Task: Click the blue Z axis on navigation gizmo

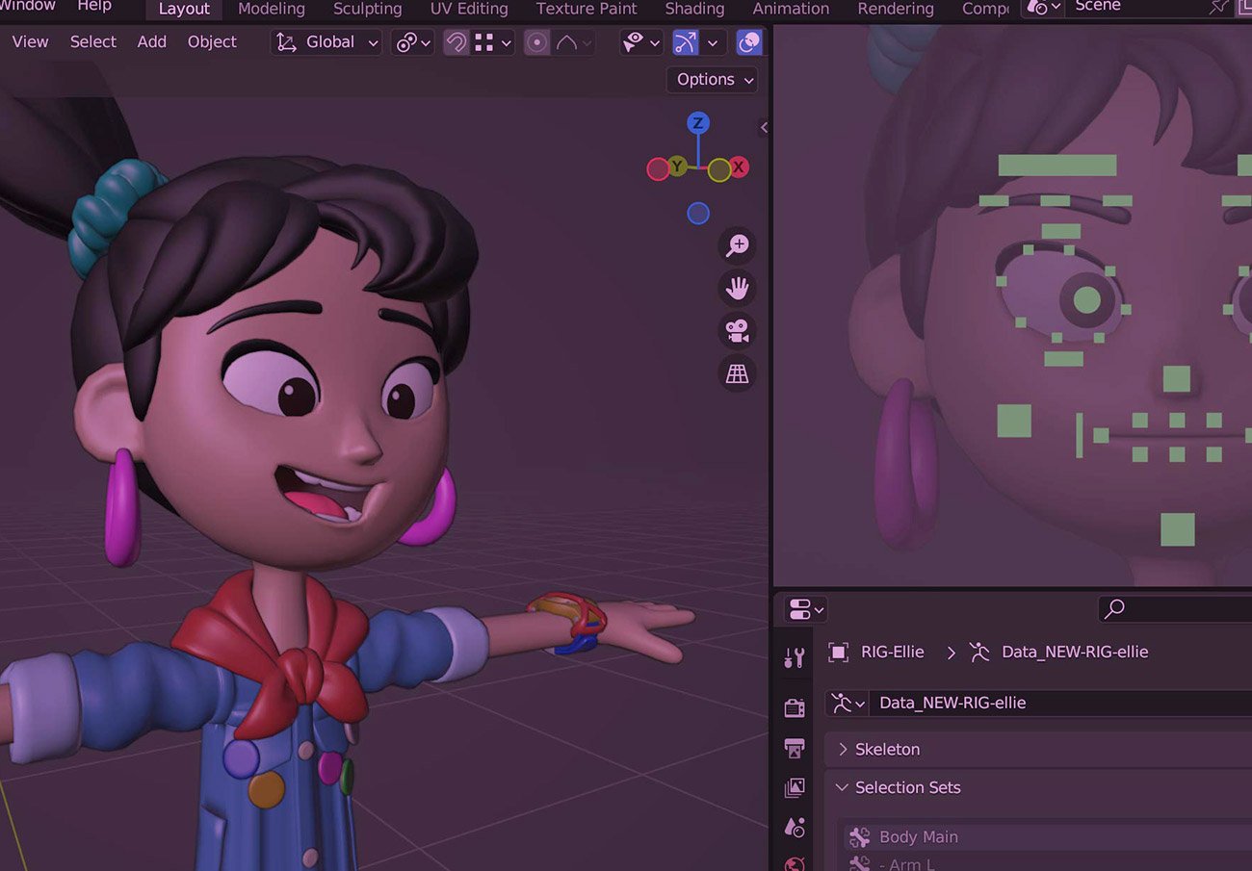Action: (x=698, y=122)
